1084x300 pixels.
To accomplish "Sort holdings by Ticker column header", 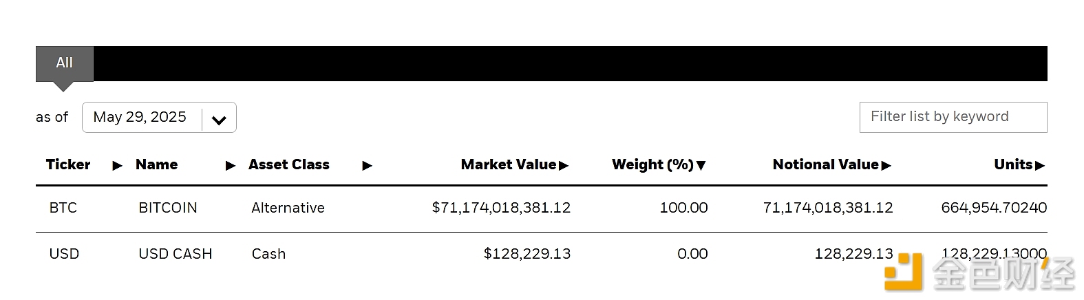I will pyautogui.click(x=68, y=165).
